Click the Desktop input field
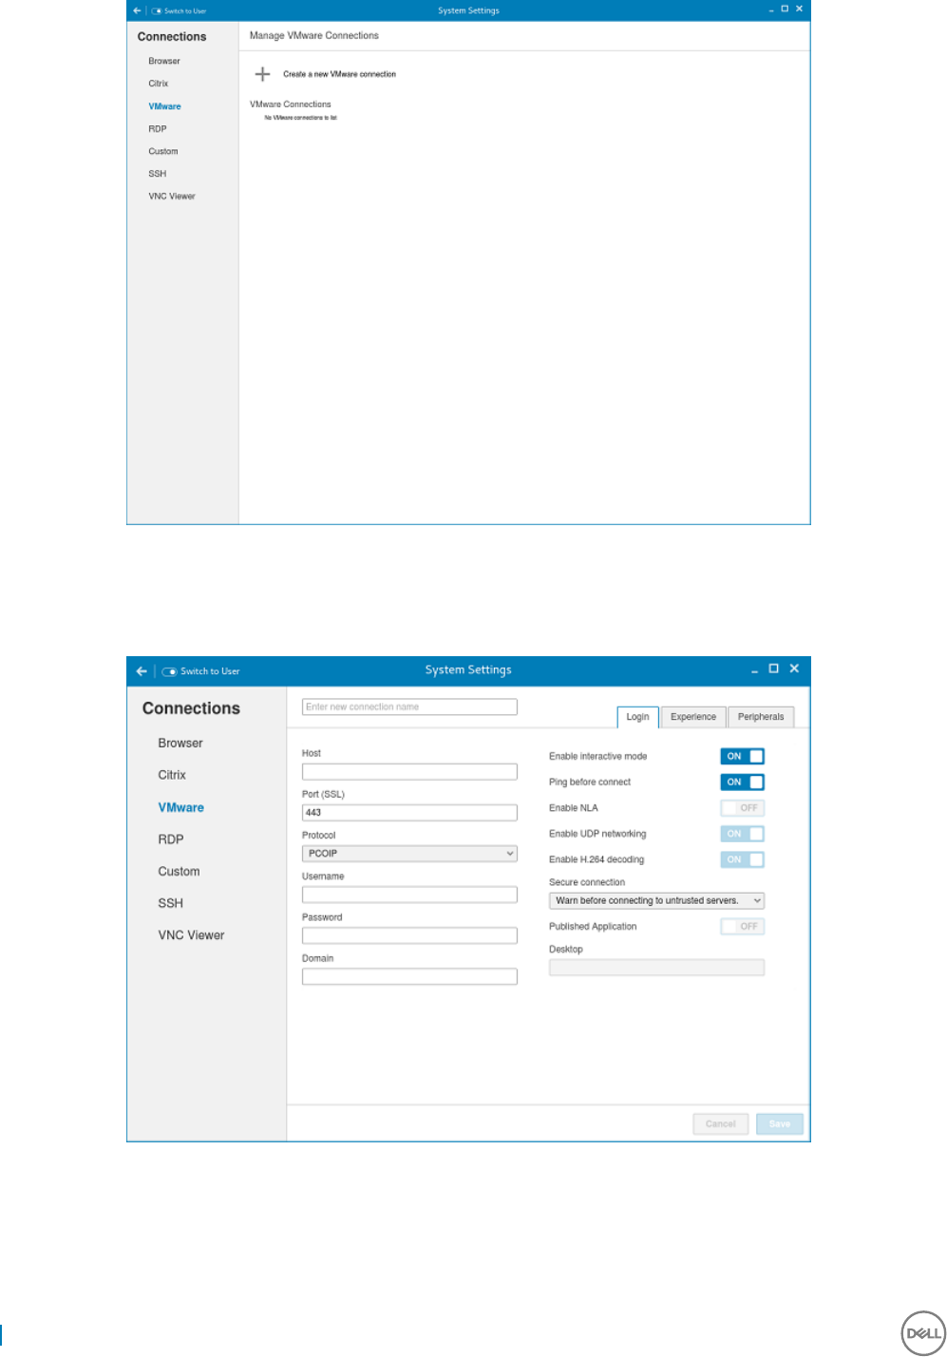Image resolution: width=947 pixels, height=1357 pixels. (x=656, y=968)
